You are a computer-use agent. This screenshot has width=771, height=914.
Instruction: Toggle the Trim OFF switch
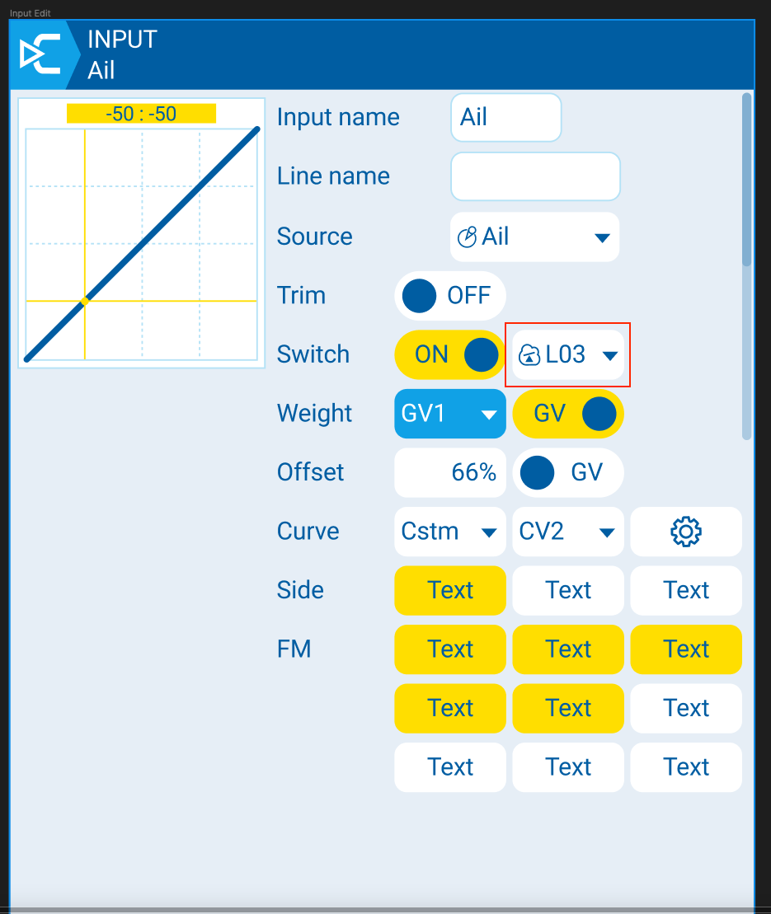[449, 296]
